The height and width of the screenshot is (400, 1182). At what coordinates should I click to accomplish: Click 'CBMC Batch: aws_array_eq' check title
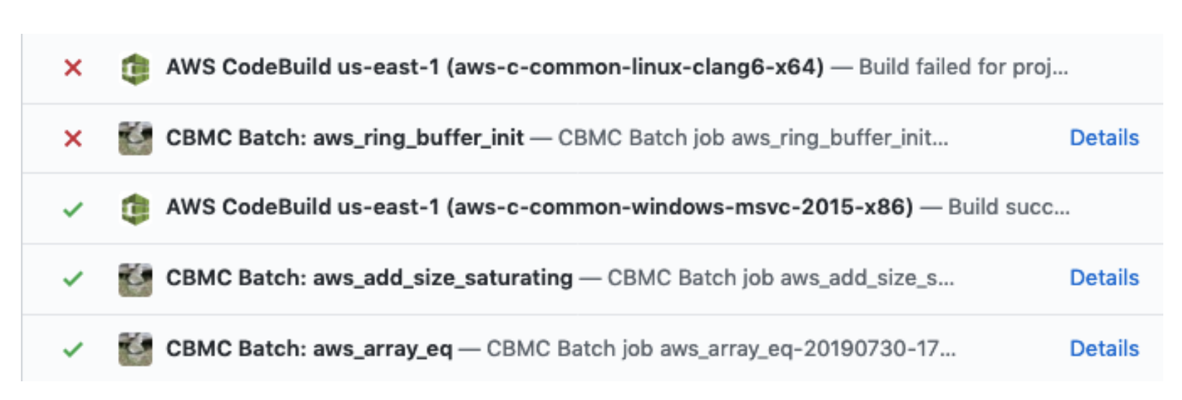coord(310,348)
